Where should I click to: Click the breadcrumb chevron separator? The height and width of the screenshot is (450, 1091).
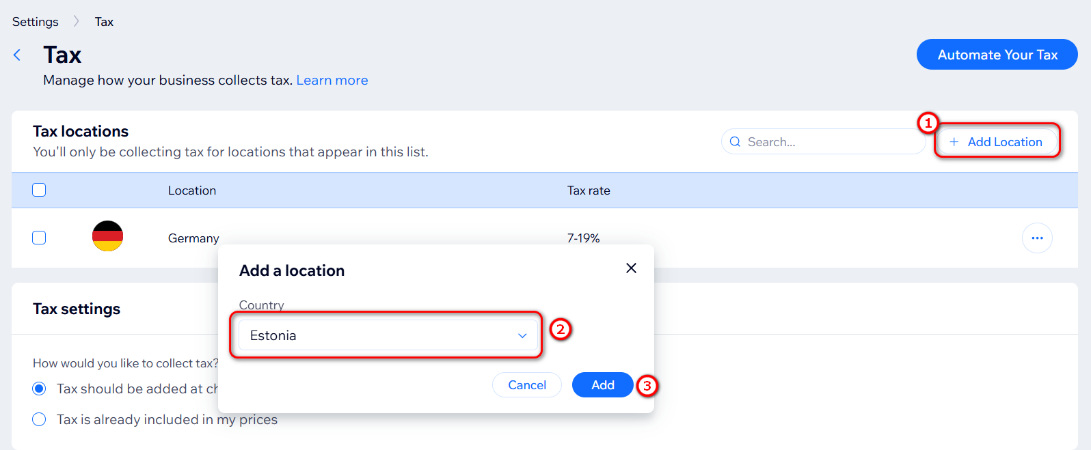point(77,22)
